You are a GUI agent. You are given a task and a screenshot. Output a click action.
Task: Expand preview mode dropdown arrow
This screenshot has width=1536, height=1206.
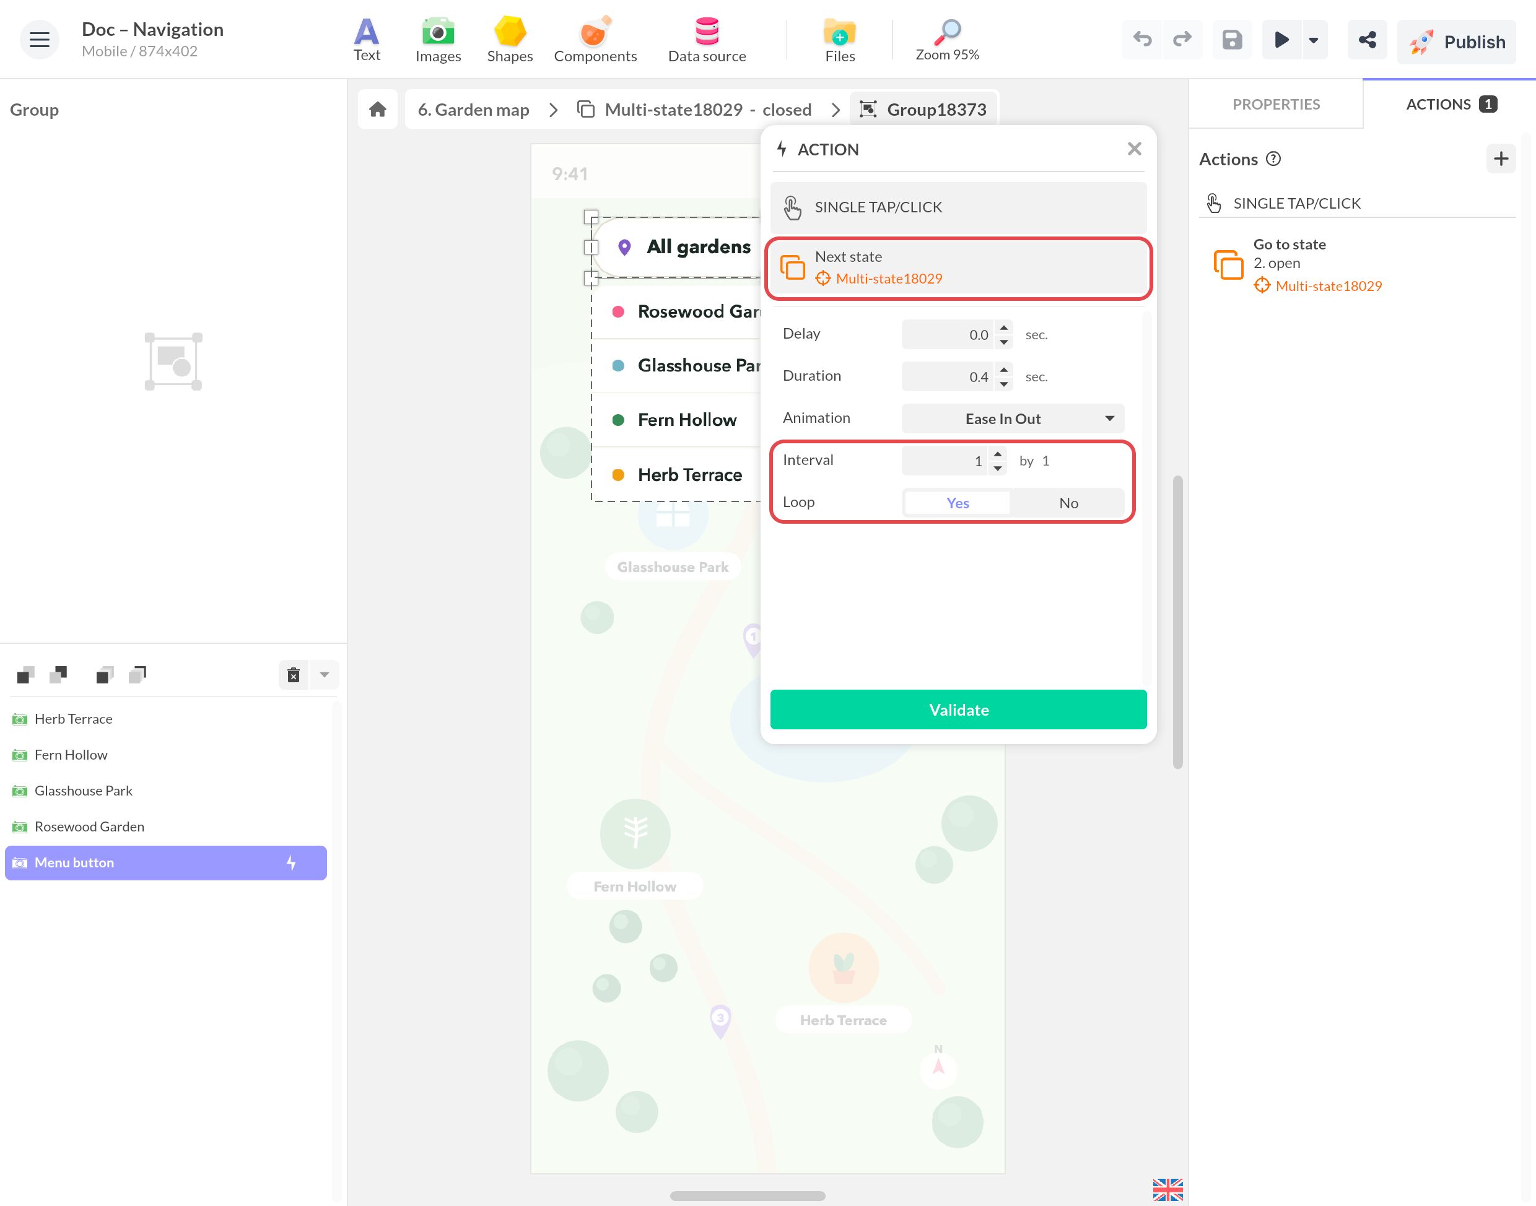[x=1314, y=40]
